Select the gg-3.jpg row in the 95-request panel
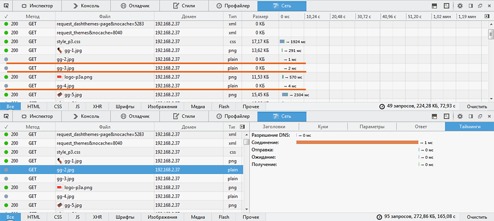Image resolution: width=494 pixels, height=221 pixels. pos(121,179)
